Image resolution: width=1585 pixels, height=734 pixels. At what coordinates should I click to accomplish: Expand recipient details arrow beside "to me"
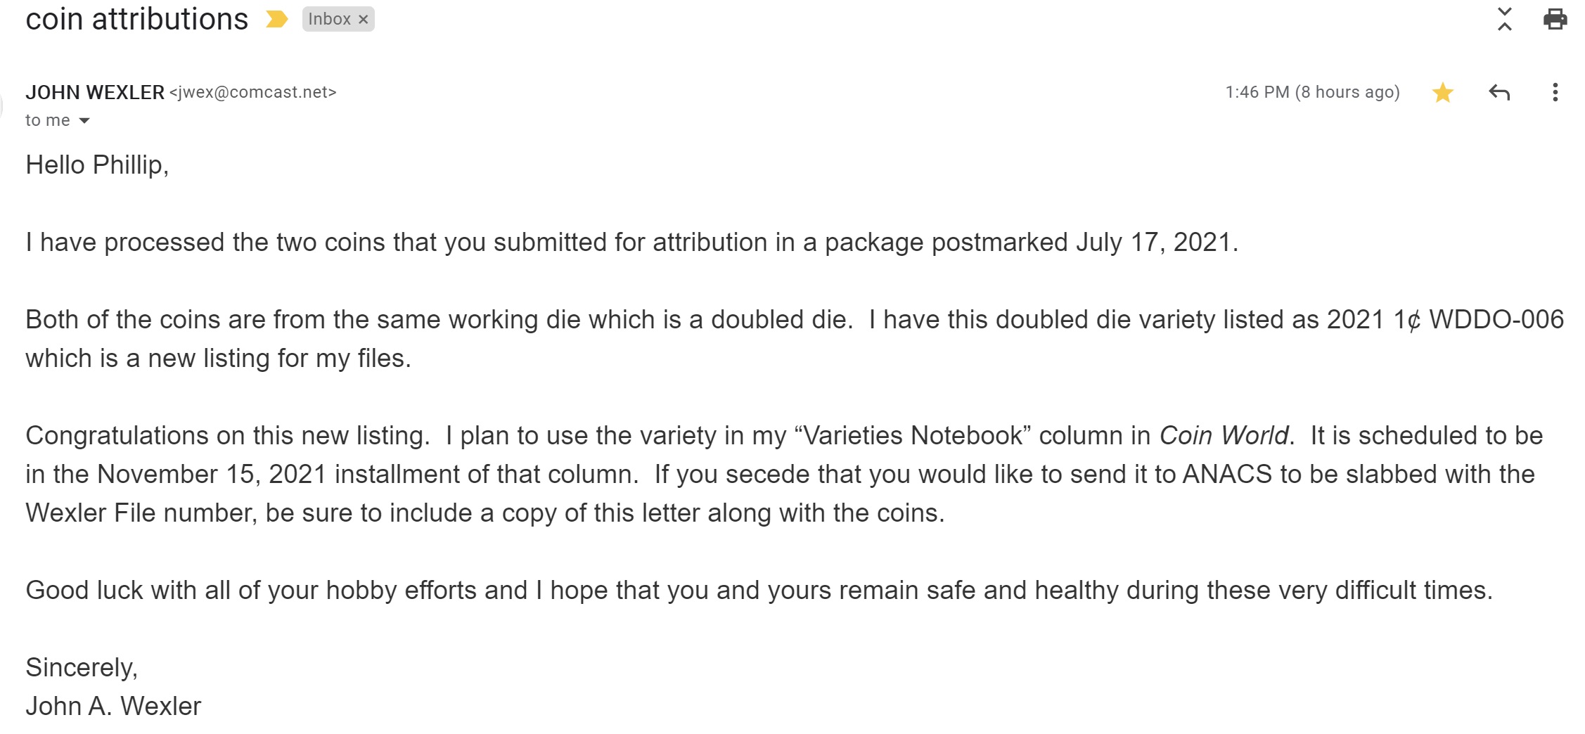click(84, 121)
